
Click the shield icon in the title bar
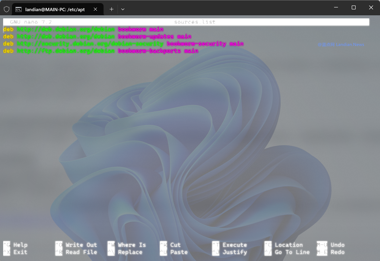coord(7,9)
